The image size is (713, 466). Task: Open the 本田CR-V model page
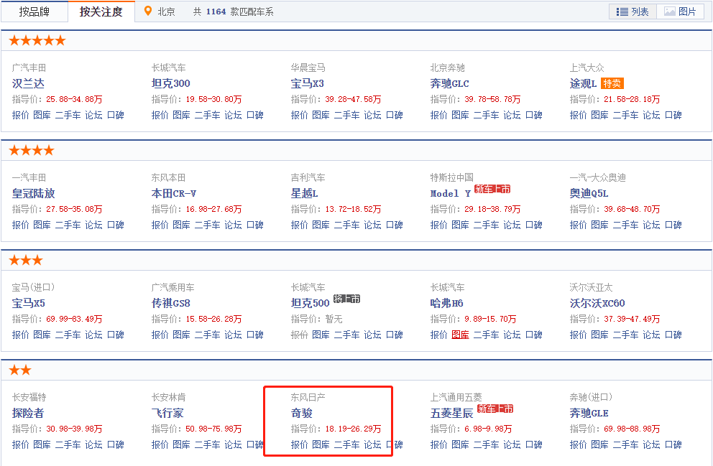click(x=174, y=193)
